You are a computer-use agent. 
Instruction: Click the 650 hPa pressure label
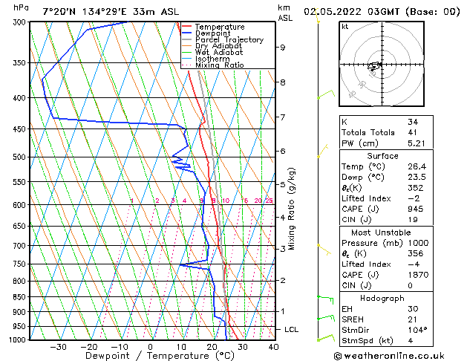click(21, 226)
